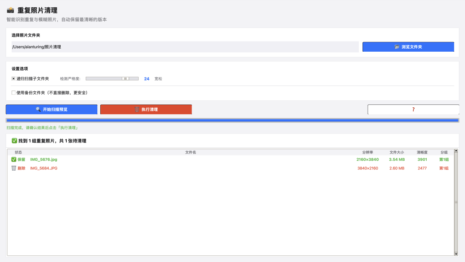Viewport: 465px width, 262px height.
Task: Click the trash icon on the execute cleanup button
Action: click(x=137, y=109)
